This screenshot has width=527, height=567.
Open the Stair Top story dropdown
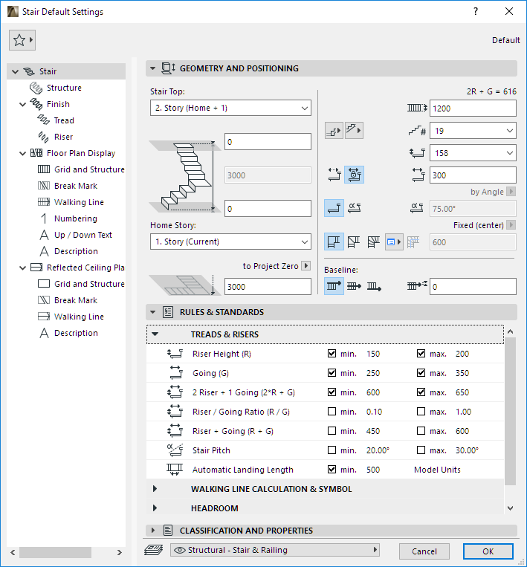pos(230,108)
